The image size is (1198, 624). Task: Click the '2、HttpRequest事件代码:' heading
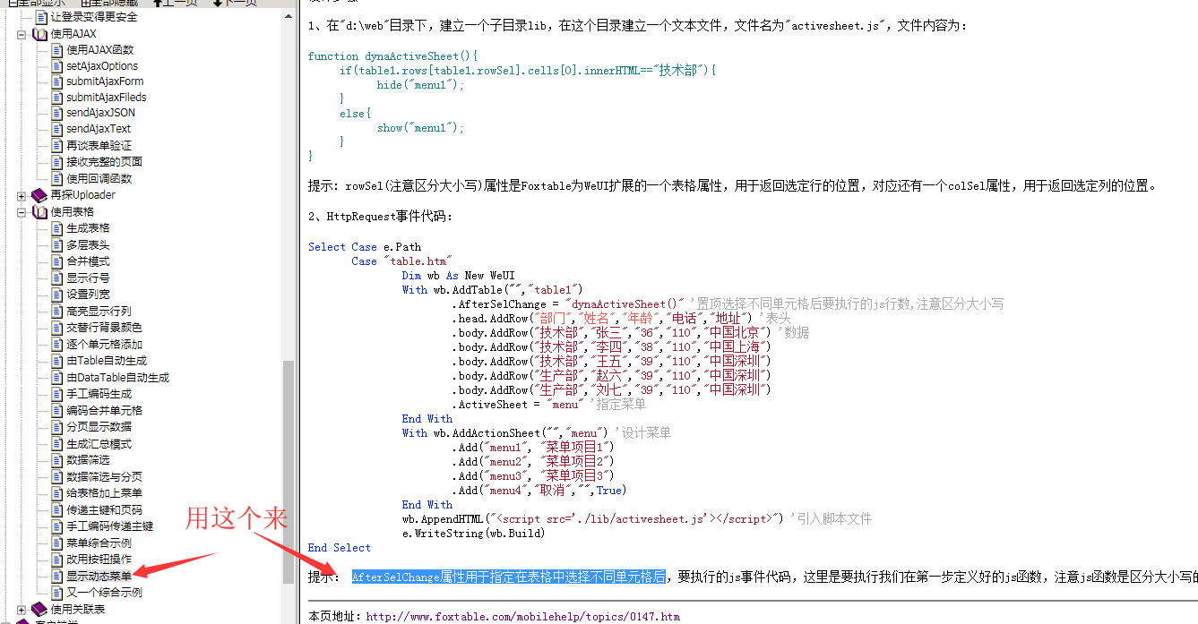381,217
